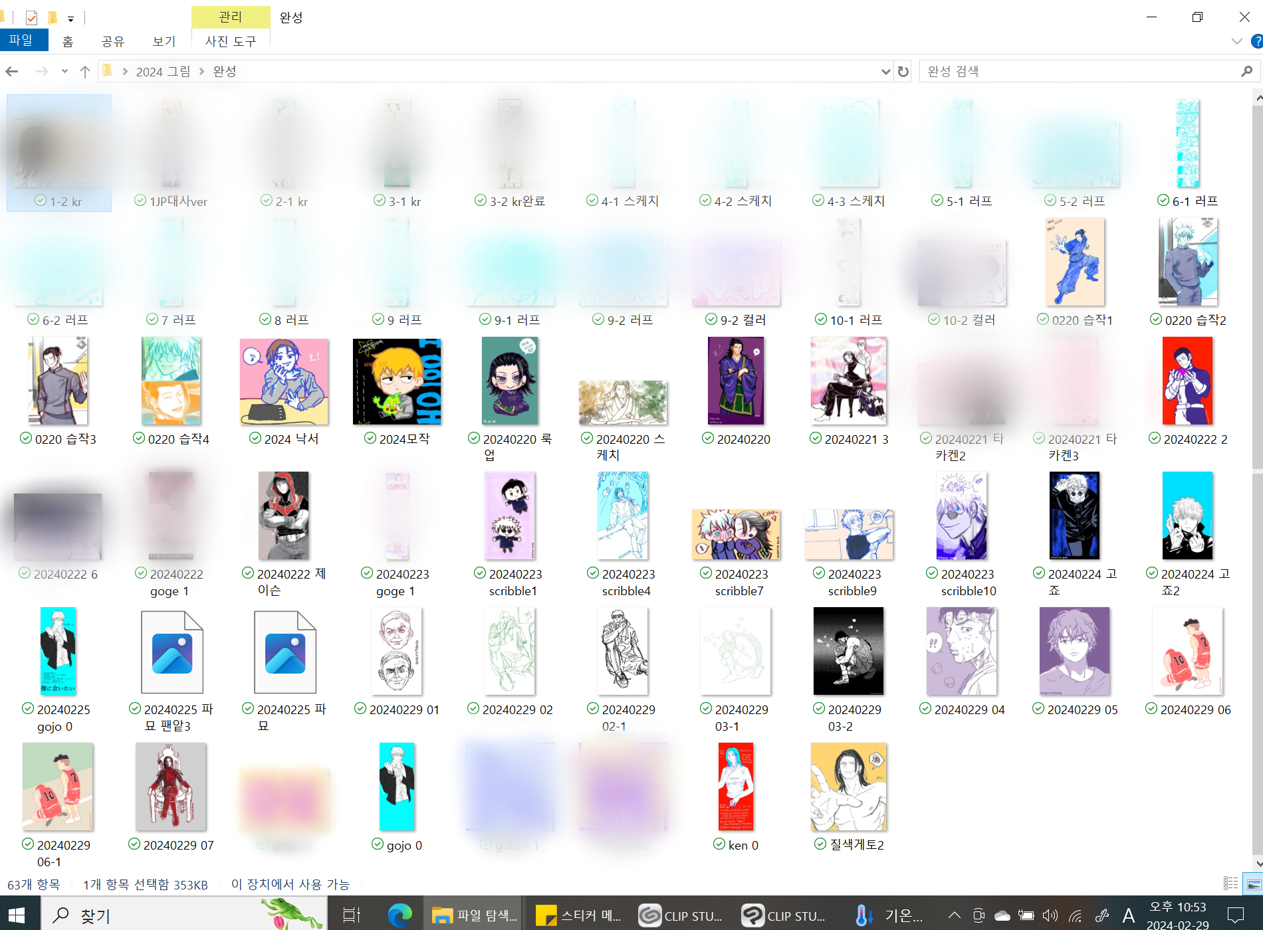This screenshot has width=1263, height=930.
Task: Open the clock and date flyout
Action: [1177, 915]
